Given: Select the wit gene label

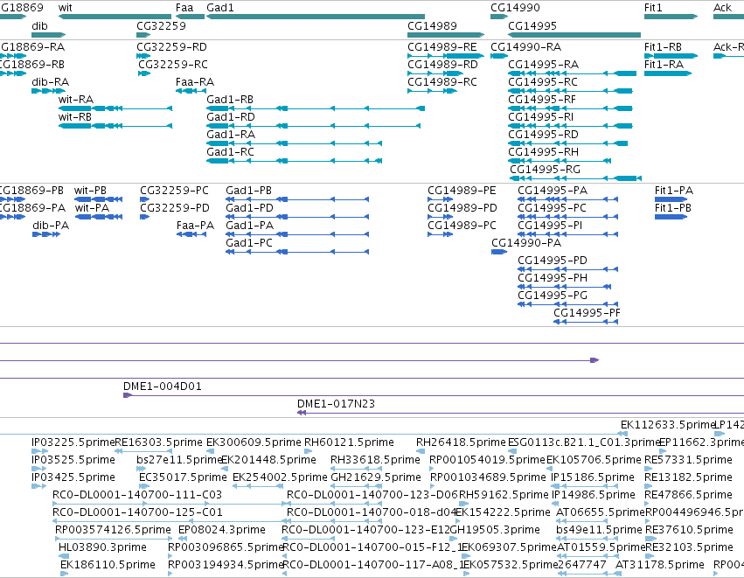Looking at the screenshot, I should (x=65, y=8).
